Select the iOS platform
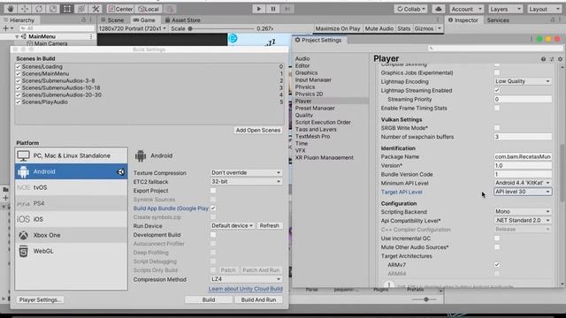This screenshot has width=566, height=318. pos(71,219)
